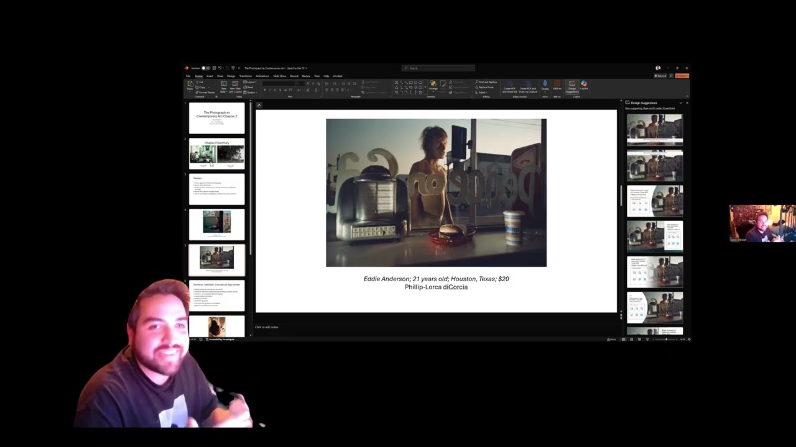Click the New Slide icon
This screenshot has height=447, width=796.
coord(224,83)
